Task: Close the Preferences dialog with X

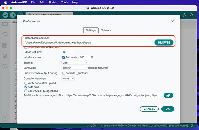Action: (x=172, y=21)
